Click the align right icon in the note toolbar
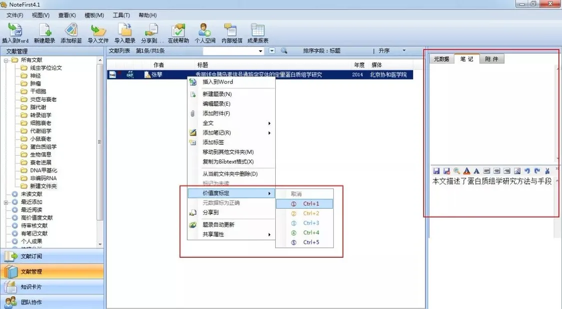 click(507, 171)
